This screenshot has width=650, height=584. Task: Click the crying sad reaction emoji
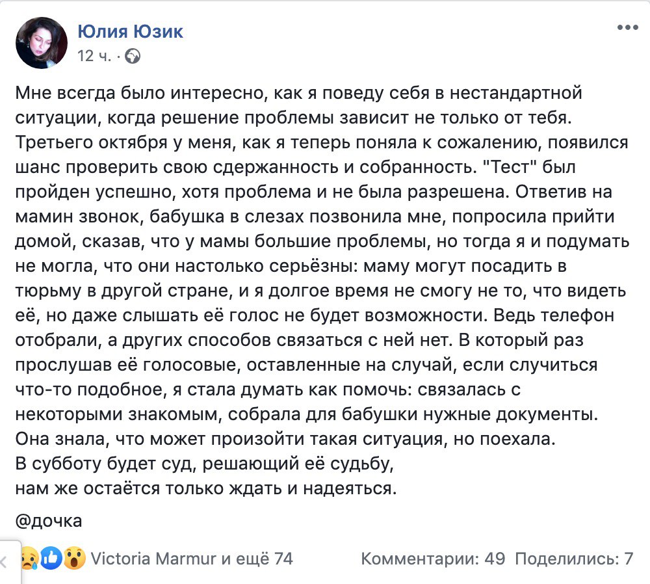(x=27, y=558)
